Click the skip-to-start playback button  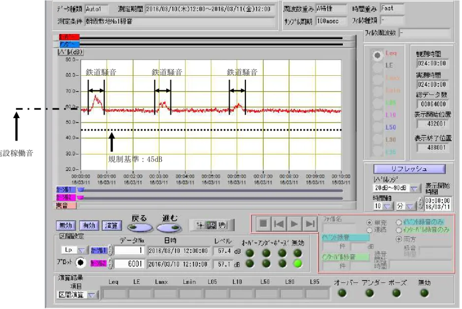278,224
